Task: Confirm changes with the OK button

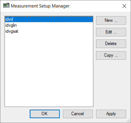Action: [x=45, y=114]
